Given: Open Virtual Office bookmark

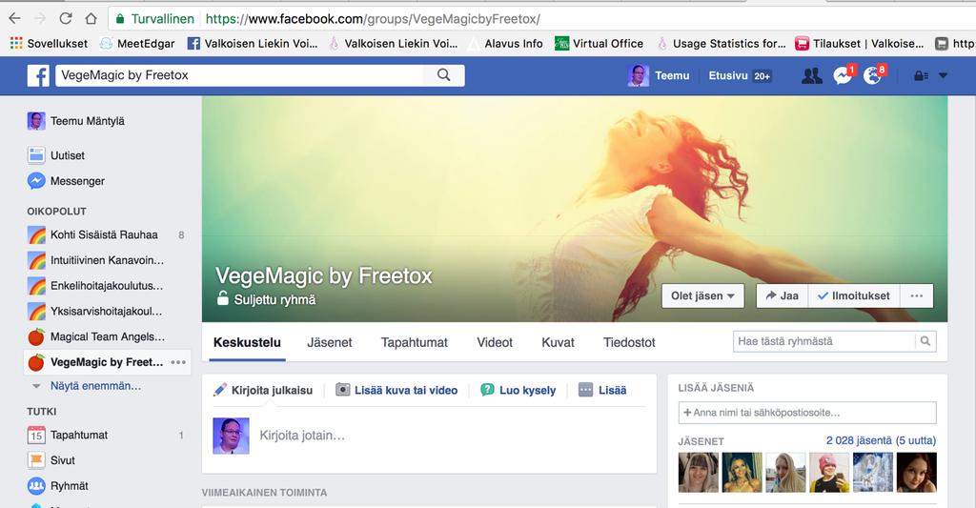Looking at the screenshot, I should (599, 44).
